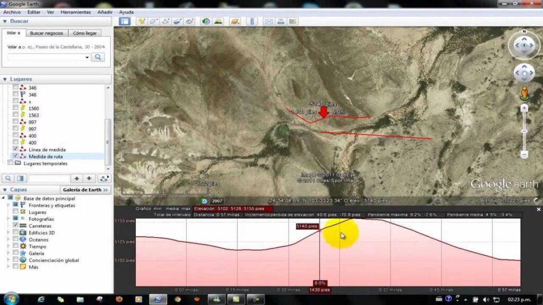Close the elevation profile panel

[x=539, y=209]
